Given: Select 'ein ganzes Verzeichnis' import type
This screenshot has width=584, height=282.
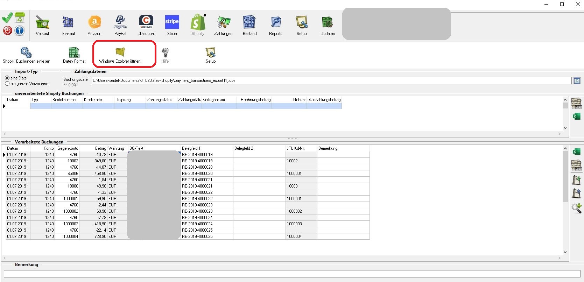Looking at the screenshot, I should 7,84.
